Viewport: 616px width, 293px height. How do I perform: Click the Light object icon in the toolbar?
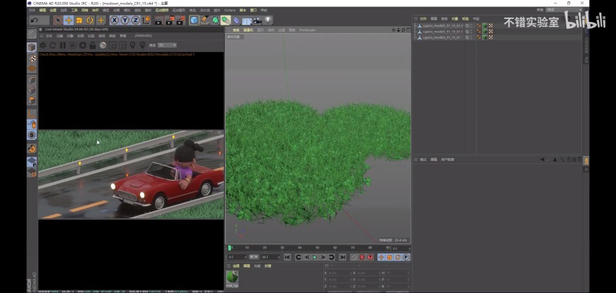pyautogui.click(x=268, y=20)
